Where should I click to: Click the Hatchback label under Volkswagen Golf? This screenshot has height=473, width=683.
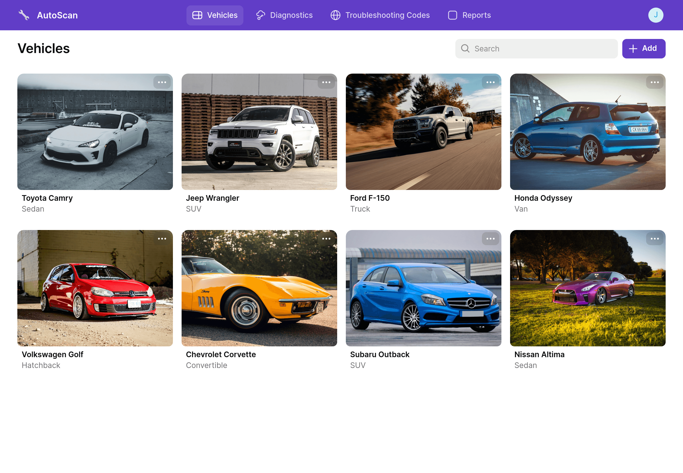point(41,365)
